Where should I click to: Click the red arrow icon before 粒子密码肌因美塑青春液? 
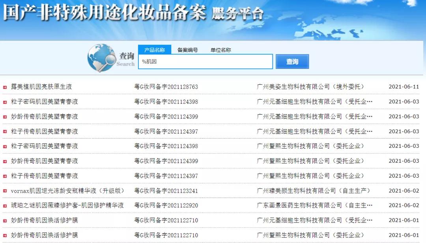5,101
